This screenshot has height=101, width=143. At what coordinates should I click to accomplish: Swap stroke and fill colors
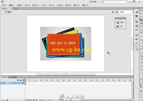(141, 87)
